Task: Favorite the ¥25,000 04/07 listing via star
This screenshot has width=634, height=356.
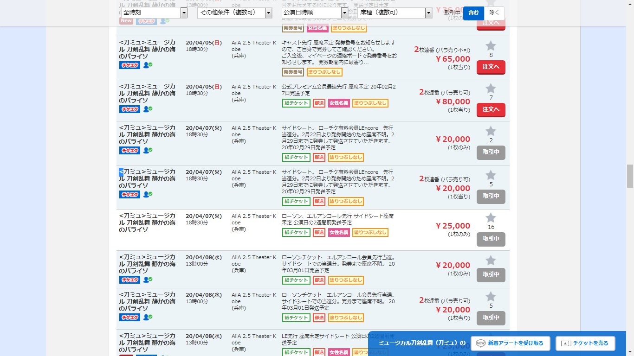Action: (x=491, y=218)
